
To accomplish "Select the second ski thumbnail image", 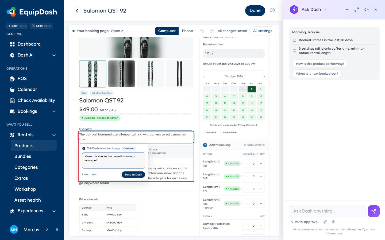I will pos(121,74).
